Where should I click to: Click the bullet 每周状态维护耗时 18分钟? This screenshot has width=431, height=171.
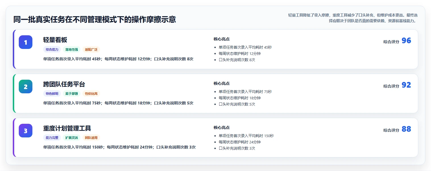pos(240,98)
